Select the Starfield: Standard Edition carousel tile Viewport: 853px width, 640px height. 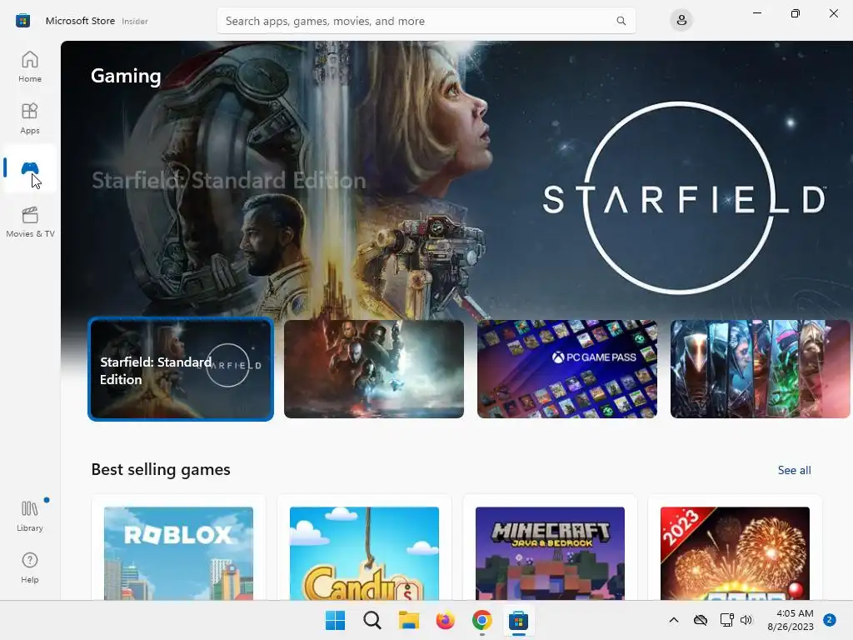click(181, 369)
